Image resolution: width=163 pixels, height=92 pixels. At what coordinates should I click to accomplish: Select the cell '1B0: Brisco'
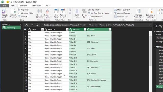click(x=99, y=36)
